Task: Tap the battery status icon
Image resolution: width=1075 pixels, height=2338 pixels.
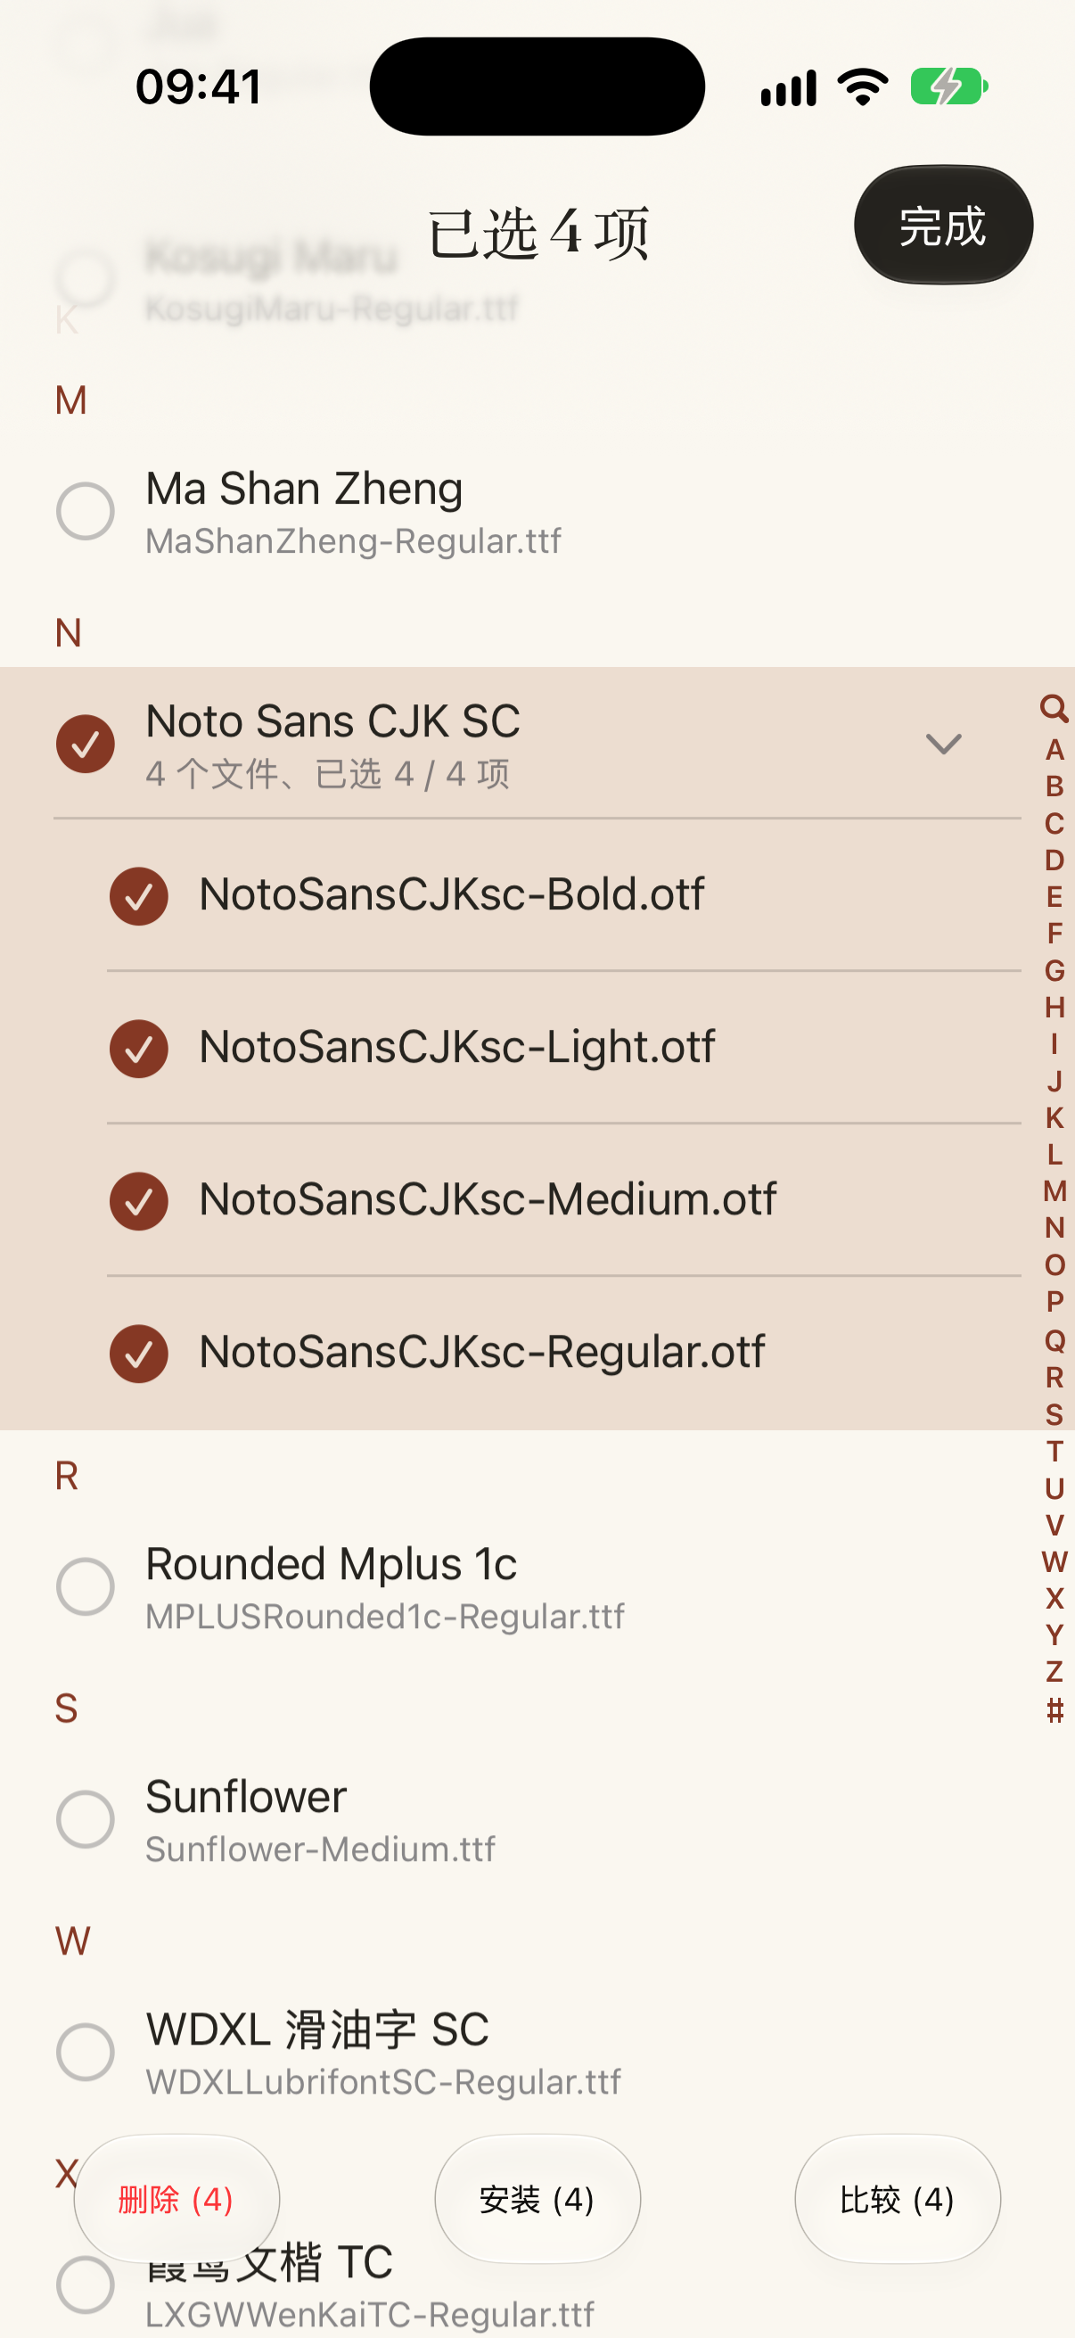Action: point(948,87)
